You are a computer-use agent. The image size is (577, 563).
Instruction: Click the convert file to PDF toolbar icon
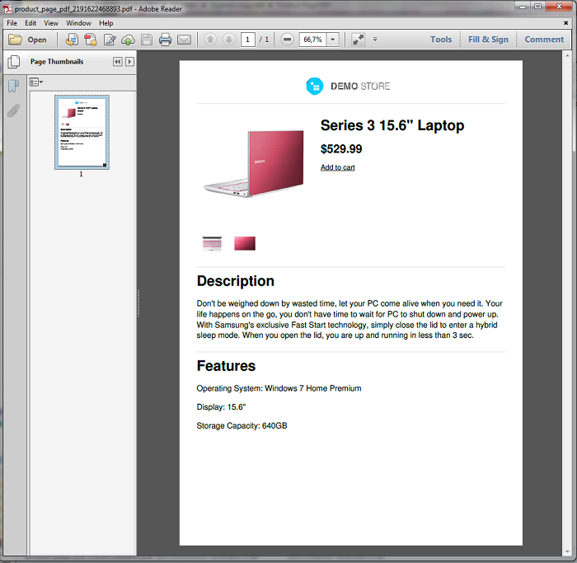72,40
